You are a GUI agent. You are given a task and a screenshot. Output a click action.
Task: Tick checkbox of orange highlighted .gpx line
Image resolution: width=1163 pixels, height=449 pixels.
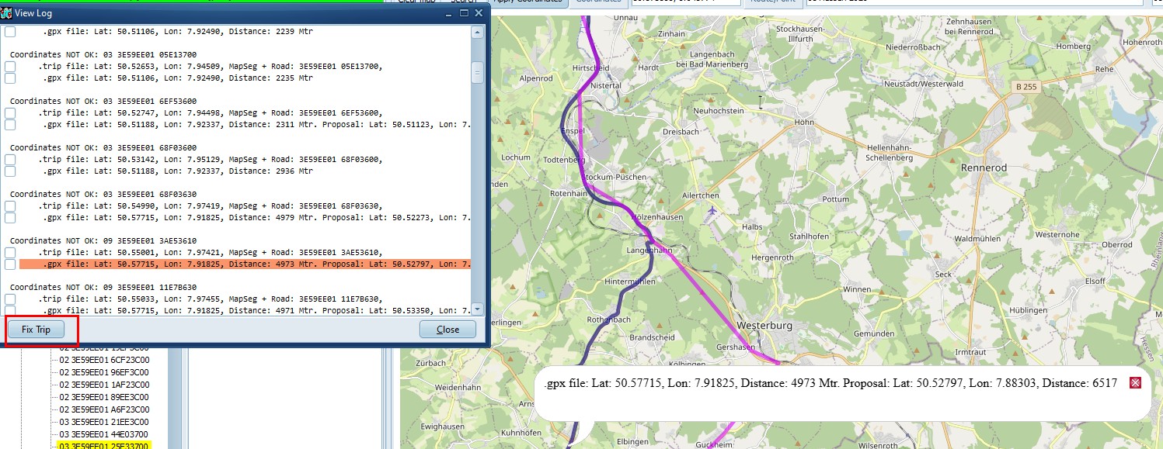[10, 264]
